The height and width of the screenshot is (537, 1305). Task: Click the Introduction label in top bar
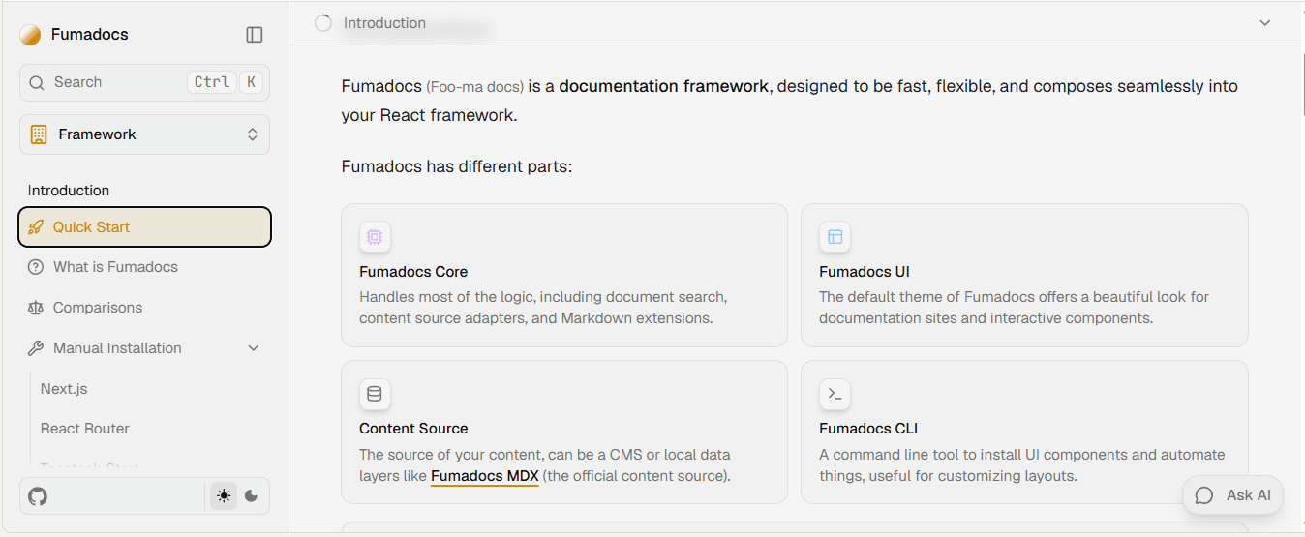[384, 23]
